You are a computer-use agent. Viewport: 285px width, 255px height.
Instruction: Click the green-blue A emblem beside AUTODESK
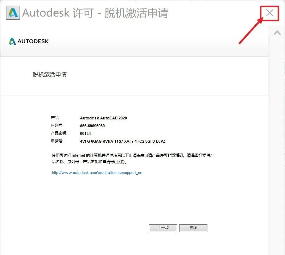pos(13,41)
